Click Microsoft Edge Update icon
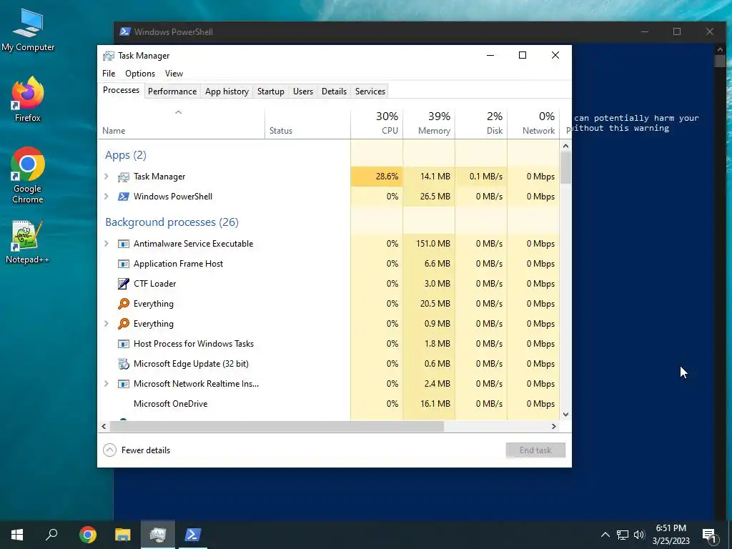The height and width of the screenshot is (549, 732). pyautogui.click(x=123, y=364)
